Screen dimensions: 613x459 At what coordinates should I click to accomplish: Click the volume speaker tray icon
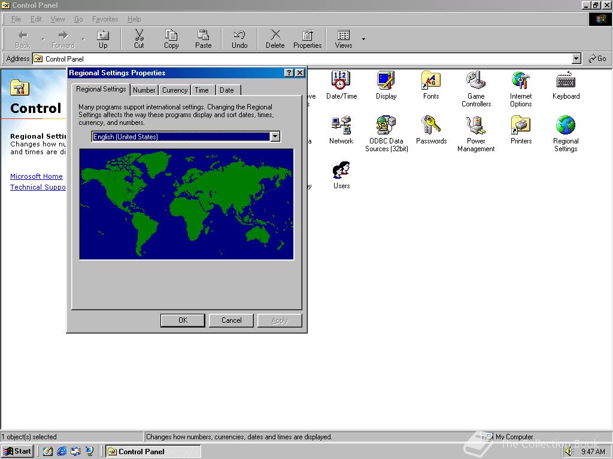pyautogui.click(x=569, y=452)
